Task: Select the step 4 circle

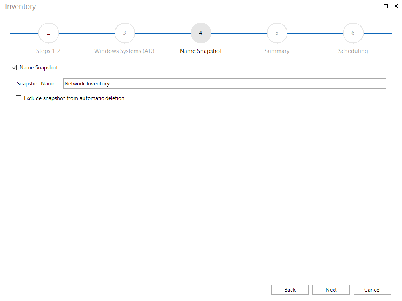Action: (x=201, y=33)
